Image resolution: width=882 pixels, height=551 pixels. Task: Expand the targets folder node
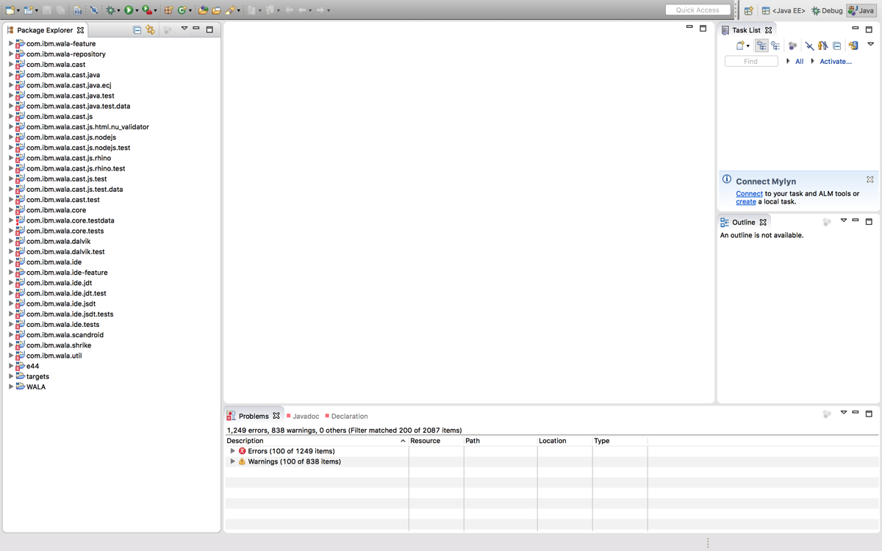point(11,376)
